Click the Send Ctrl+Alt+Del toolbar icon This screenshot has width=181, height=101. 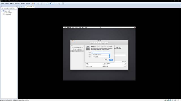point(38,4)
